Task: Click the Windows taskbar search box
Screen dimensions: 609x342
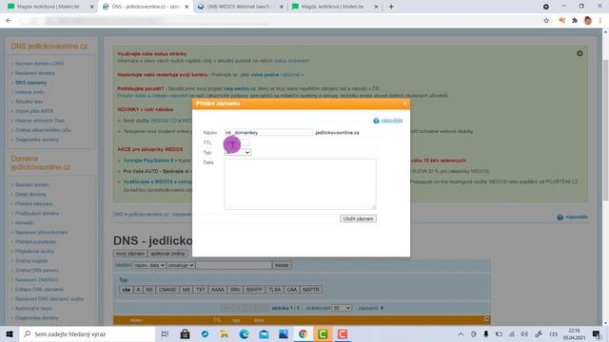Action: coord(88,333)
